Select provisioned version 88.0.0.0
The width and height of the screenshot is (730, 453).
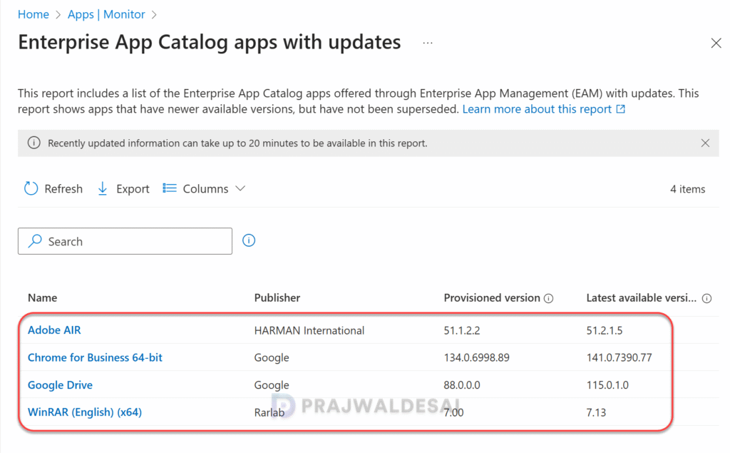click(462, 385)
